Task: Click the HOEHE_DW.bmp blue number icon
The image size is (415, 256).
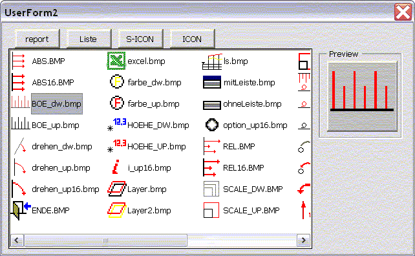Action: pos(117,125)
